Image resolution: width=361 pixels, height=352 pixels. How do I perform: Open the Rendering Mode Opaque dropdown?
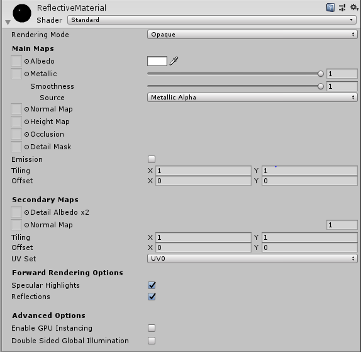coord(252,35)
